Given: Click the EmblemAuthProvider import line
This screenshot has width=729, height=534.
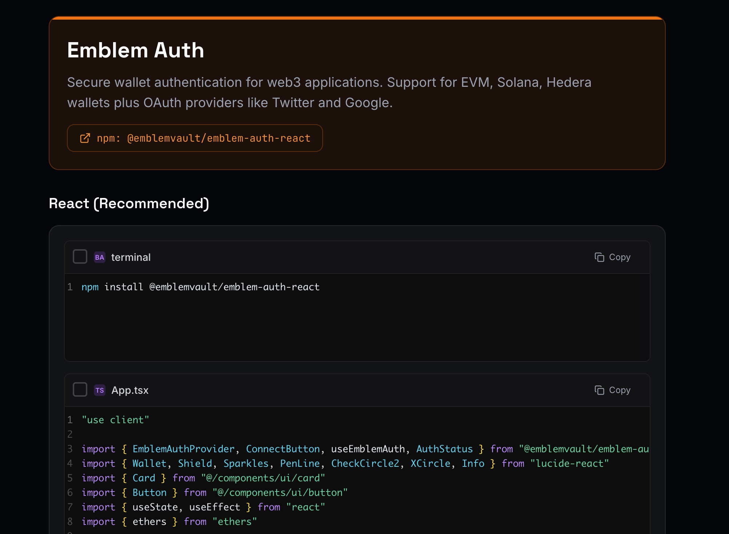Looking at the screenshot, I should [364, 449].
